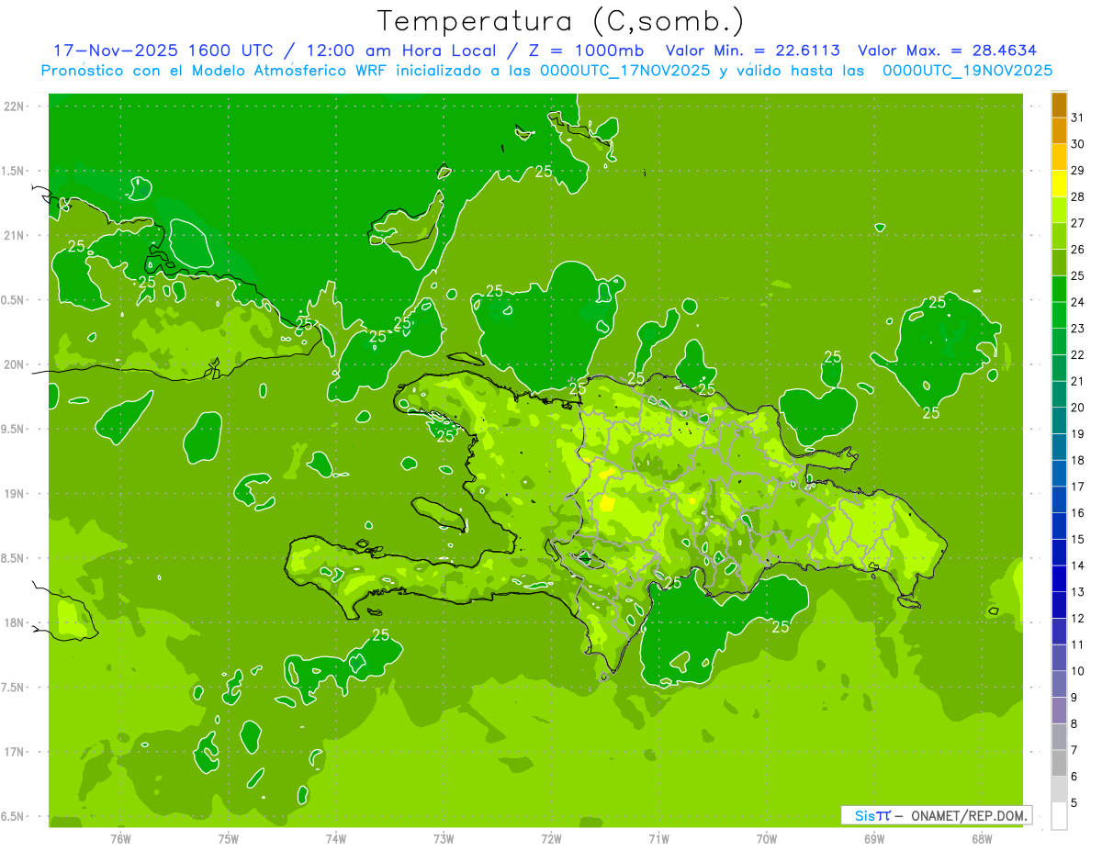Screen dimensions: 1102x851
Task: Click the "70W" longitude label
Action: (x=767, y=839)
